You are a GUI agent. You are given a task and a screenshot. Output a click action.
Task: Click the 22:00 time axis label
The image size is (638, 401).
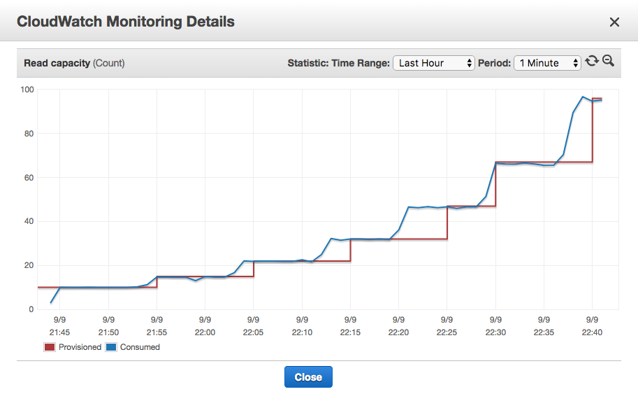pyautogui.click(x=205, y=332)
